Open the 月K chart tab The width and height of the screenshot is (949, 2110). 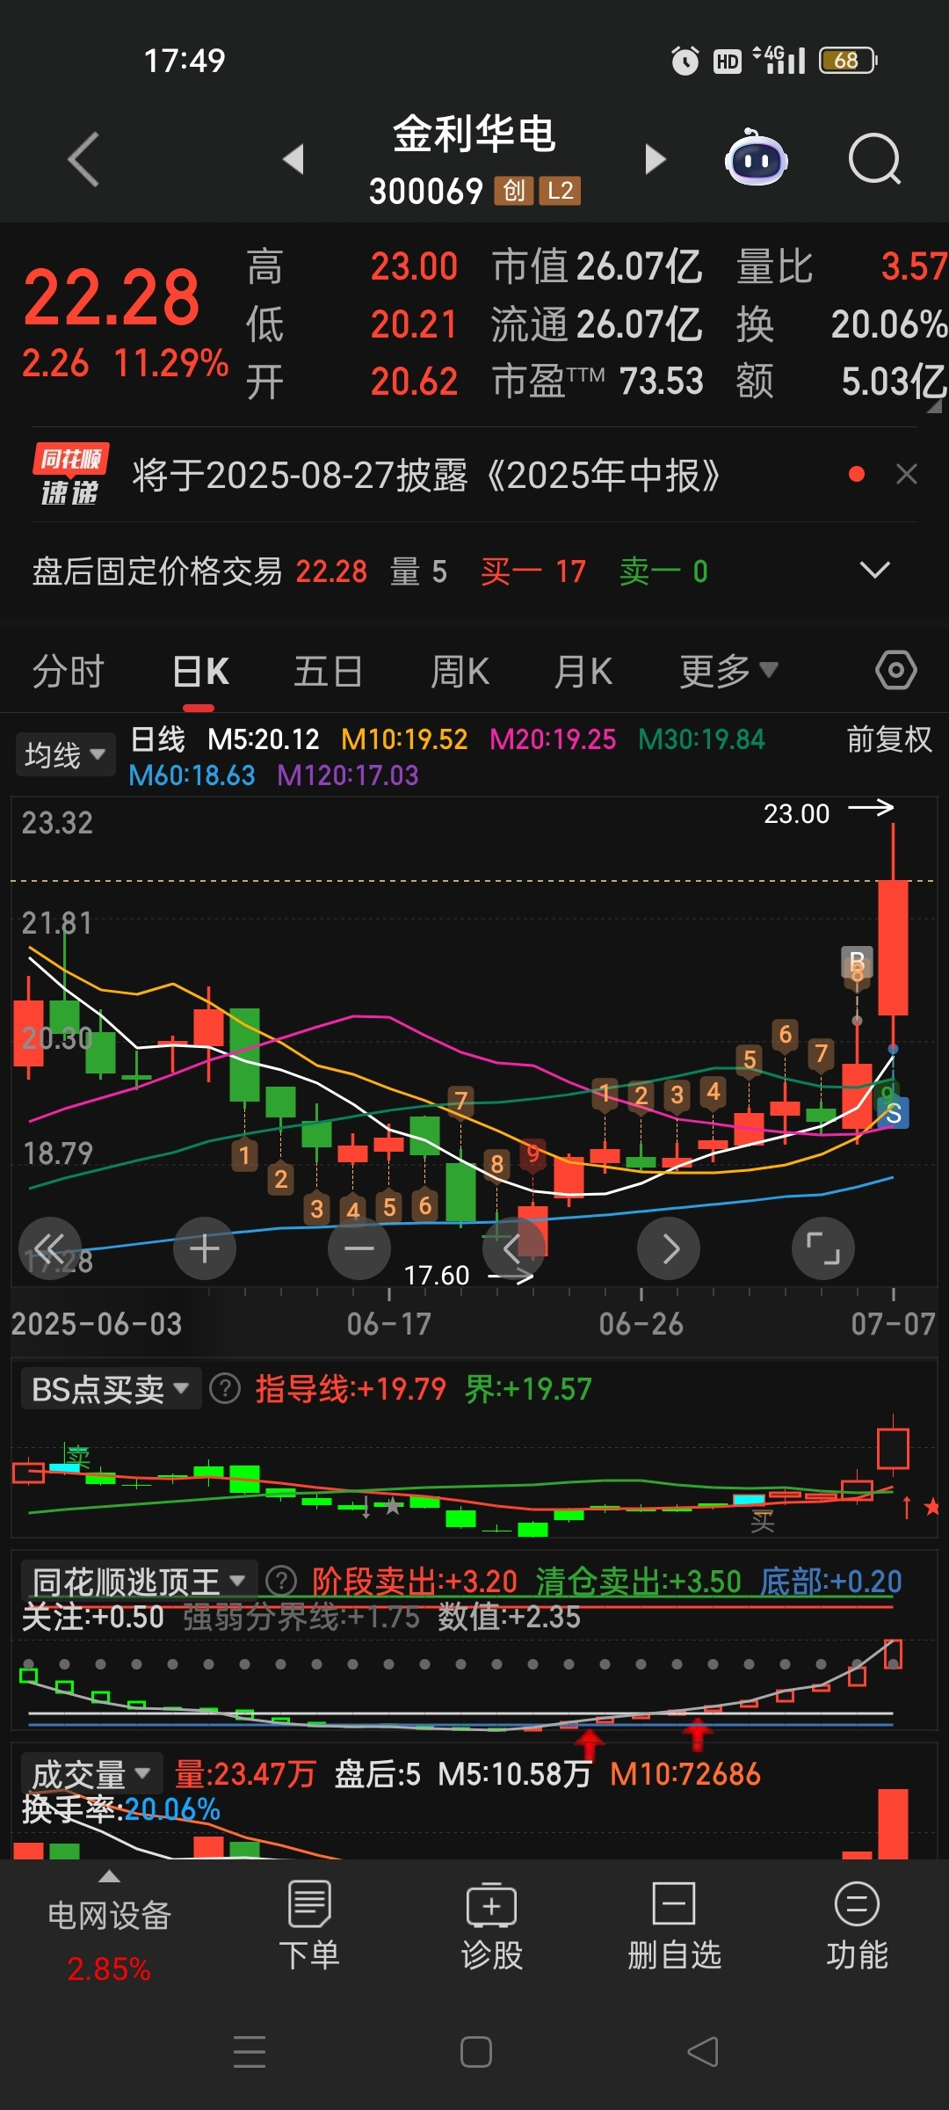(x=583, y=672)
